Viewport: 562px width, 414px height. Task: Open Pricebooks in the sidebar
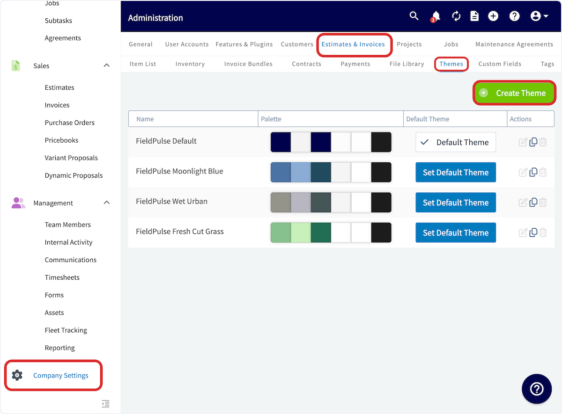[x=61, y=140]
